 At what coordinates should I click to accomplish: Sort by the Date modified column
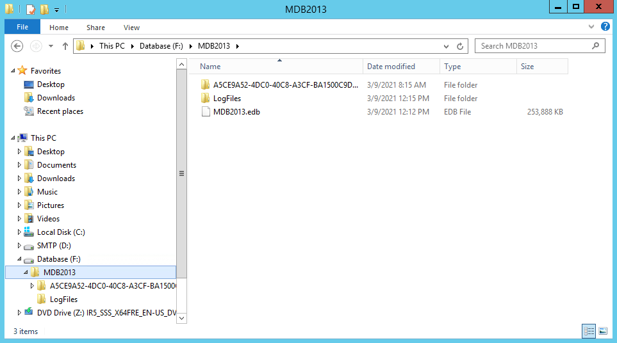[x=391, y=67]
